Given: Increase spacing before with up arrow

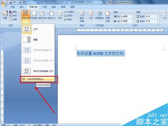Looking at the screenshot, I should click(x=158, y=16).
